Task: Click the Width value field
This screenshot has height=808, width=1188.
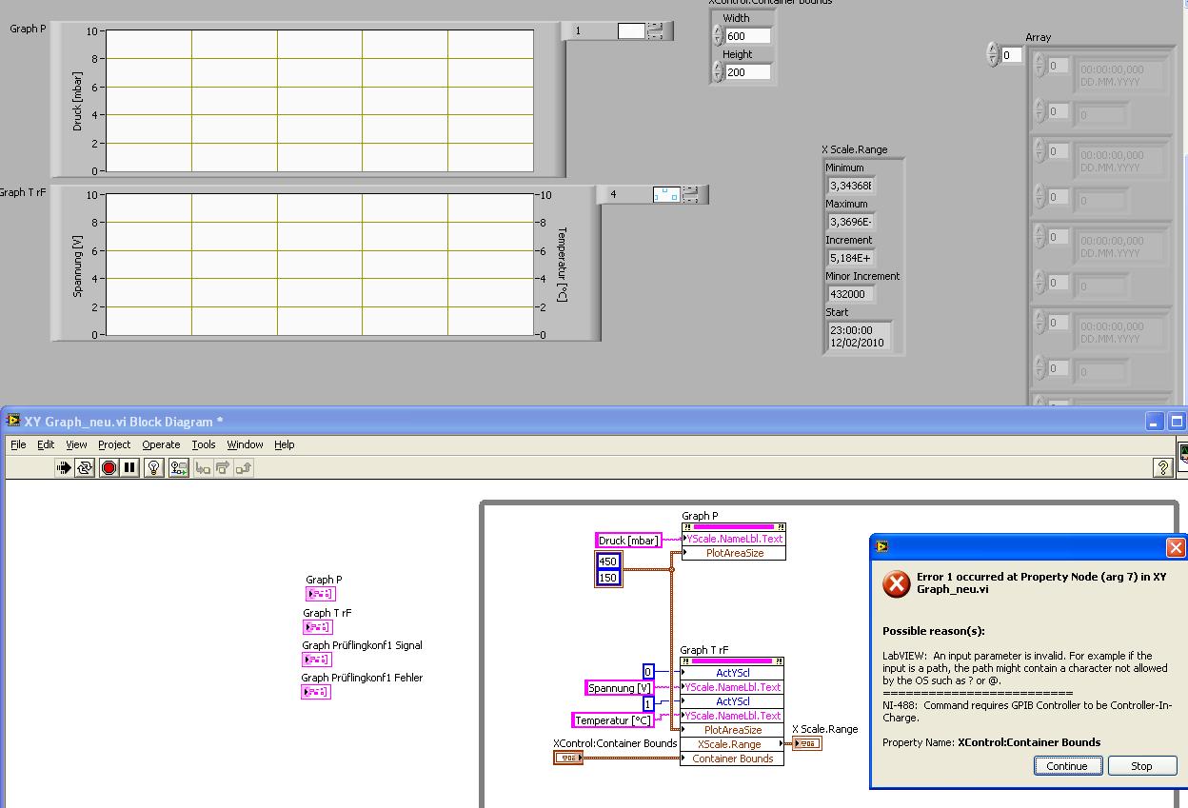Action: pos(747,36)
